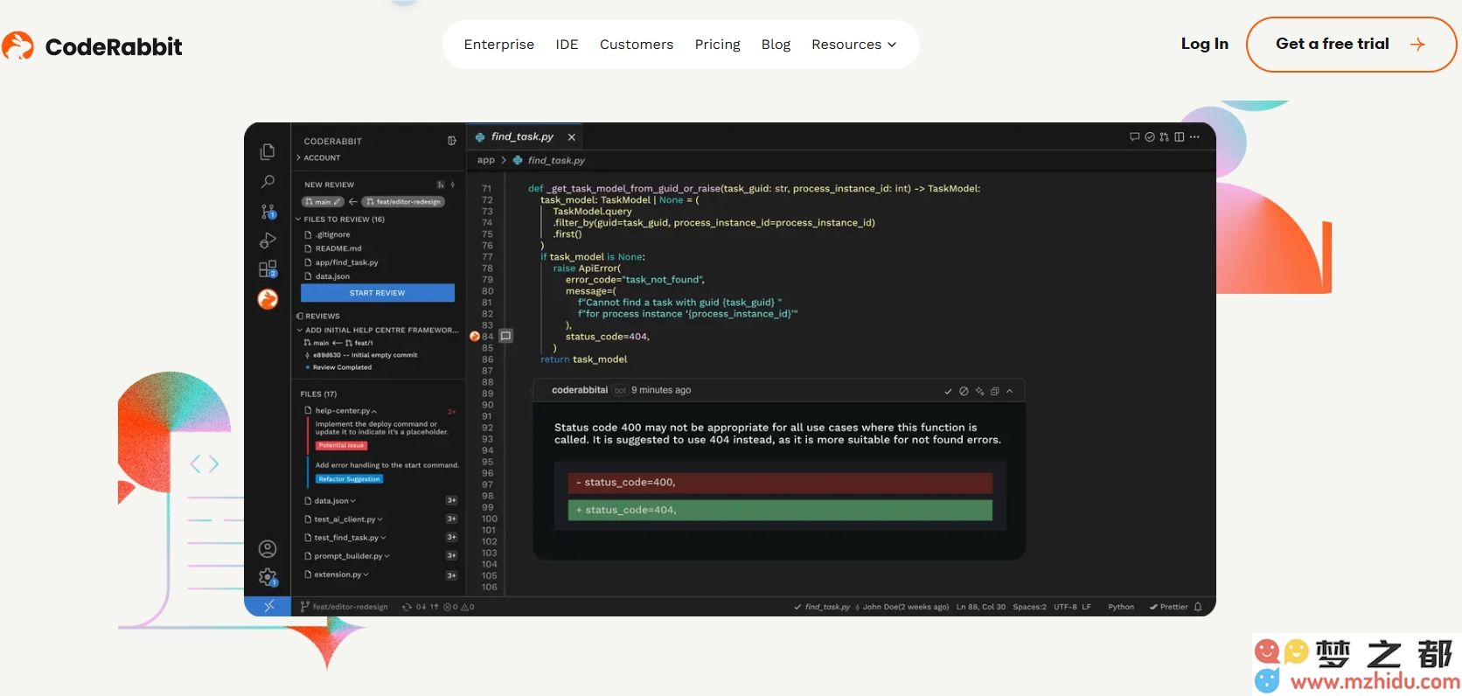Click the remote connection icon in status bar

coord(268,606)
